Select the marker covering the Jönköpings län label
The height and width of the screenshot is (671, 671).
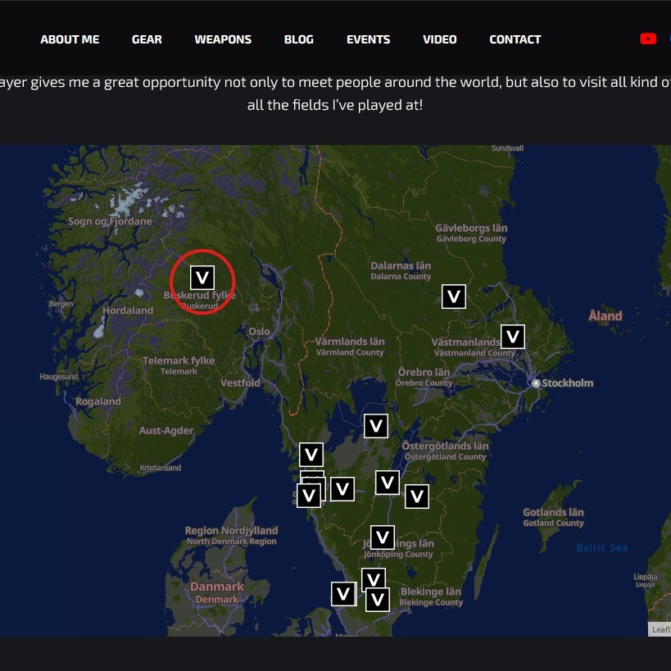383,537
